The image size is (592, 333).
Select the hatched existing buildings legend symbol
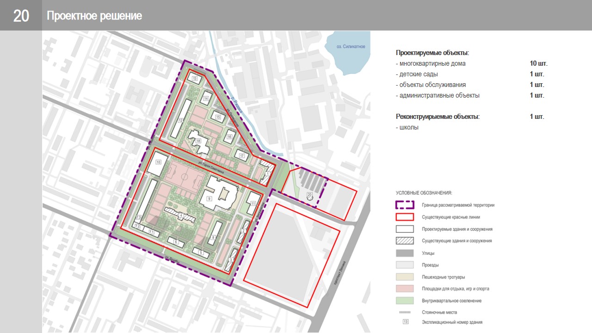(x=405, y=241)
